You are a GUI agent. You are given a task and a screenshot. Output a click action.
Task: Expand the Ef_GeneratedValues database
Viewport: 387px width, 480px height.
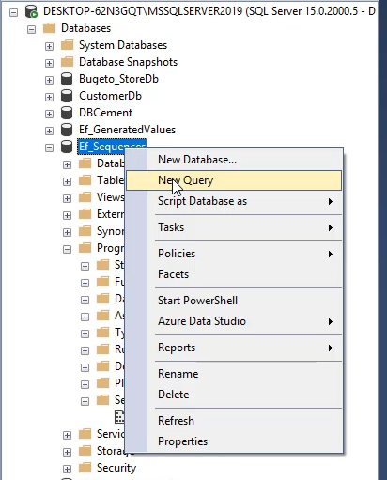coord(49,132)
